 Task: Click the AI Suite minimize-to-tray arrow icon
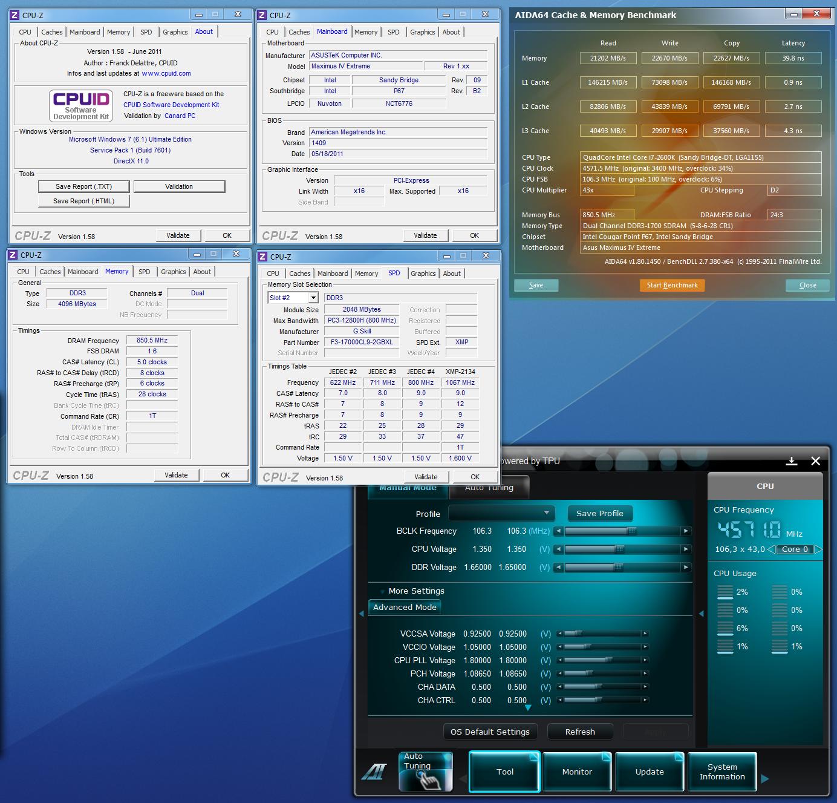pyautogui.click(x=791, y=461)
